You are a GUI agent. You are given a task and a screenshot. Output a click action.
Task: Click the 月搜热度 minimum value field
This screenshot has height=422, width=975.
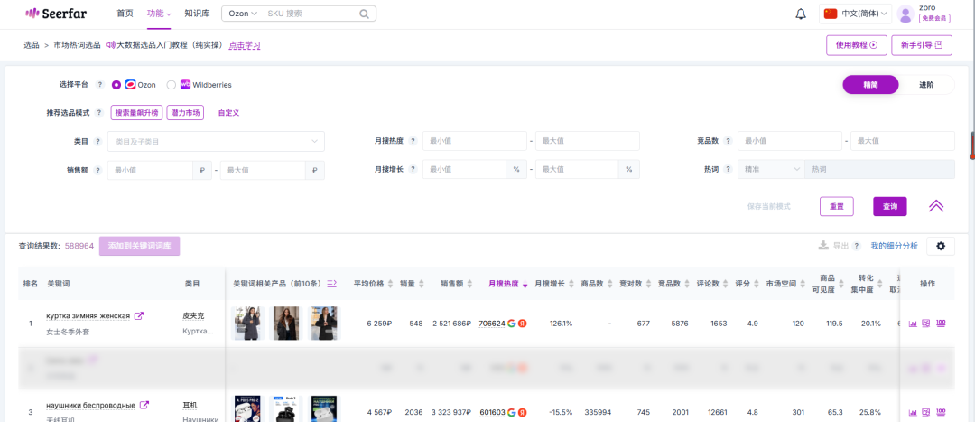(x=474, y=141)
